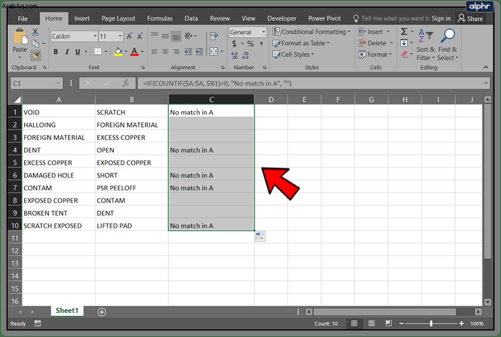The width and height of the screenshot is (501, 337).
Task: Open the Conditional Formatting dropdown
Action: click(x=312, y=32)
